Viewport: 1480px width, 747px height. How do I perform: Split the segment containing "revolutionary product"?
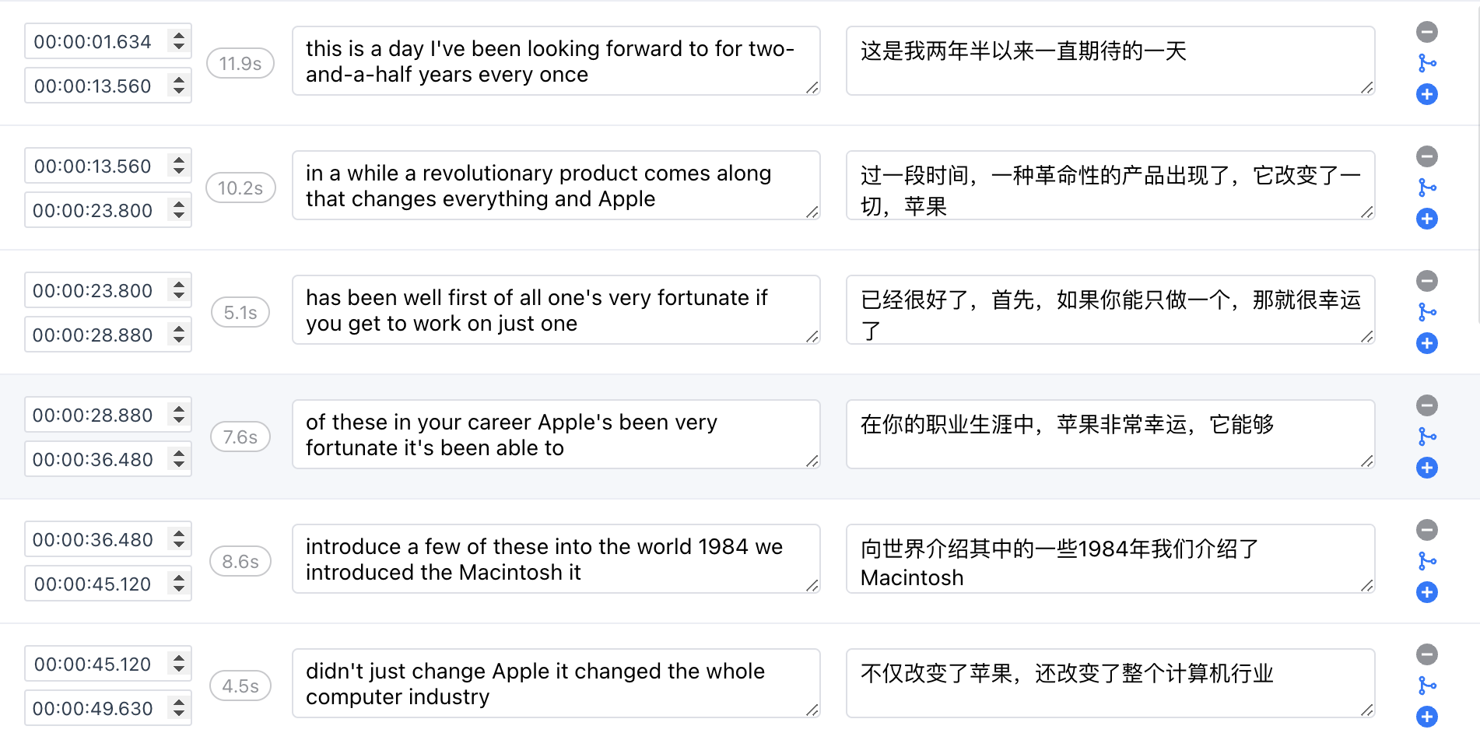pos(1426,187)
